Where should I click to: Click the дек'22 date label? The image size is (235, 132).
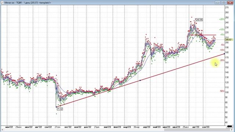click(87, 127)
